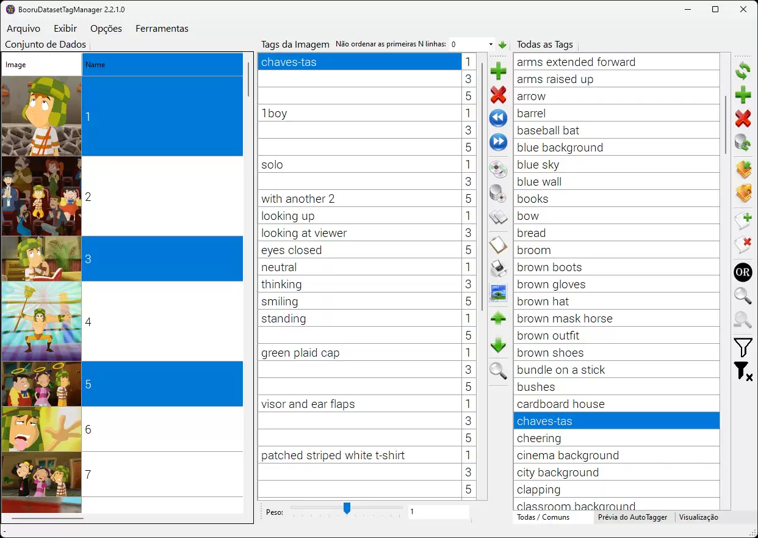Click the printer icon in tags toolbar
This screenshot has width=758, height=538.
coord(499,269)
